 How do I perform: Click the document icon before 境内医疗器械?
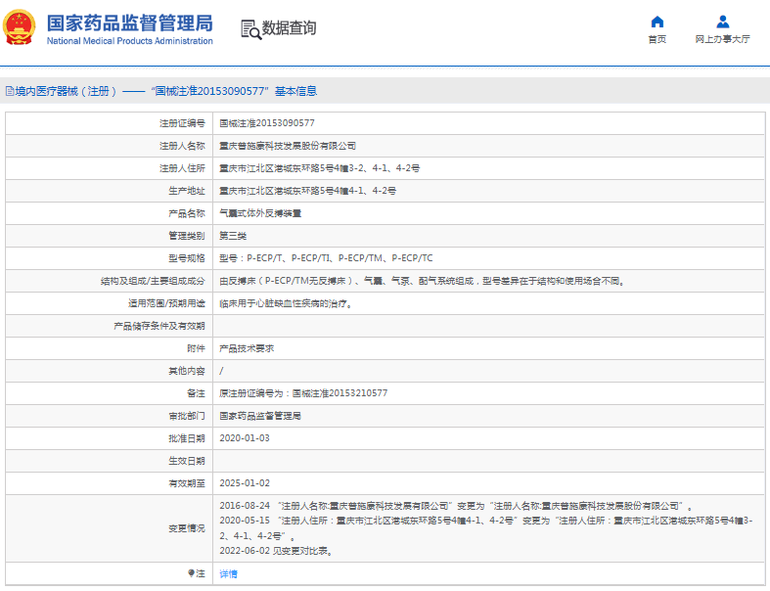click(10, 91)
